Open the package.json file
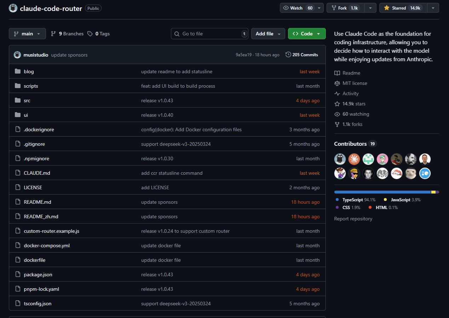 click(38, 274)
